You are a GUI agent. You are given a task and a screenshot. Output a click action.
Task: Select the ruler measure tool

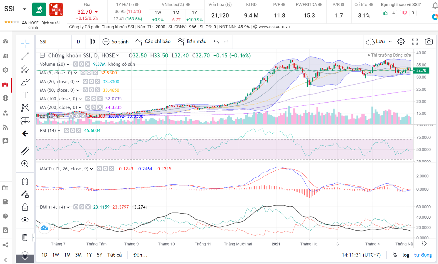pos(25,151)
